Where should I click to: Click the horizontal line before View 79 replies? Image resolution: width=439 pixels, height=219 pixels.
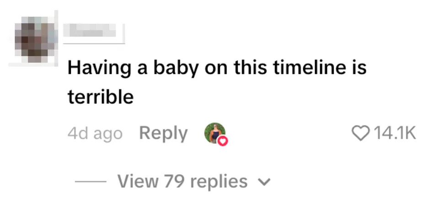[90, 182]
